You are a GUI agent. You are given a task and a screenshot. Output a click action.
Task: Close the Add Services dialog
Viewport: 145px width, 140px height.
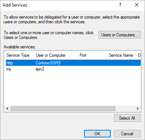click(137, 5)
